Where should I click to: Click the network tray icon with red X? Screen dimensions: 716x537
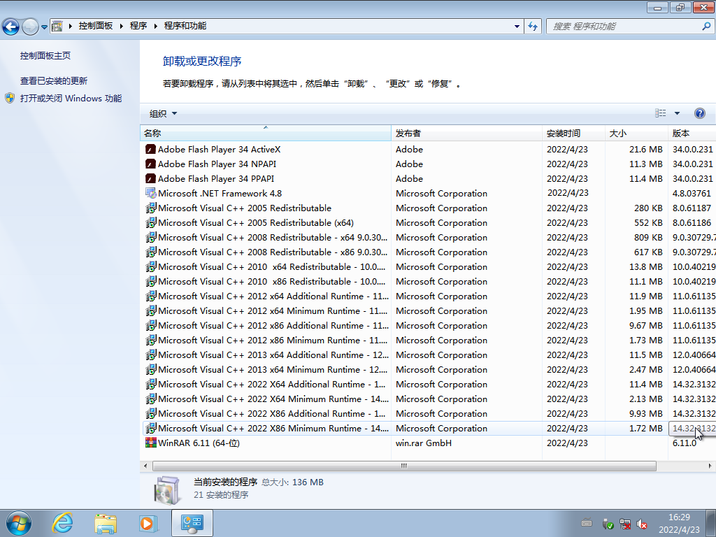(625, 524)
